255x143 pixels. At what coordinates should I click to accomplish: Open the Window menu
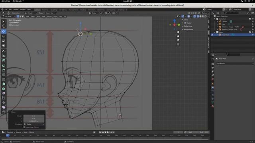tap(23, 10)
